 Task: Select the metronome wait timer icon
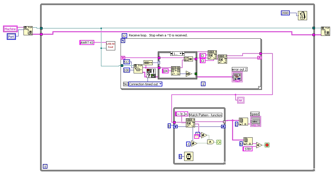point(302,16)
